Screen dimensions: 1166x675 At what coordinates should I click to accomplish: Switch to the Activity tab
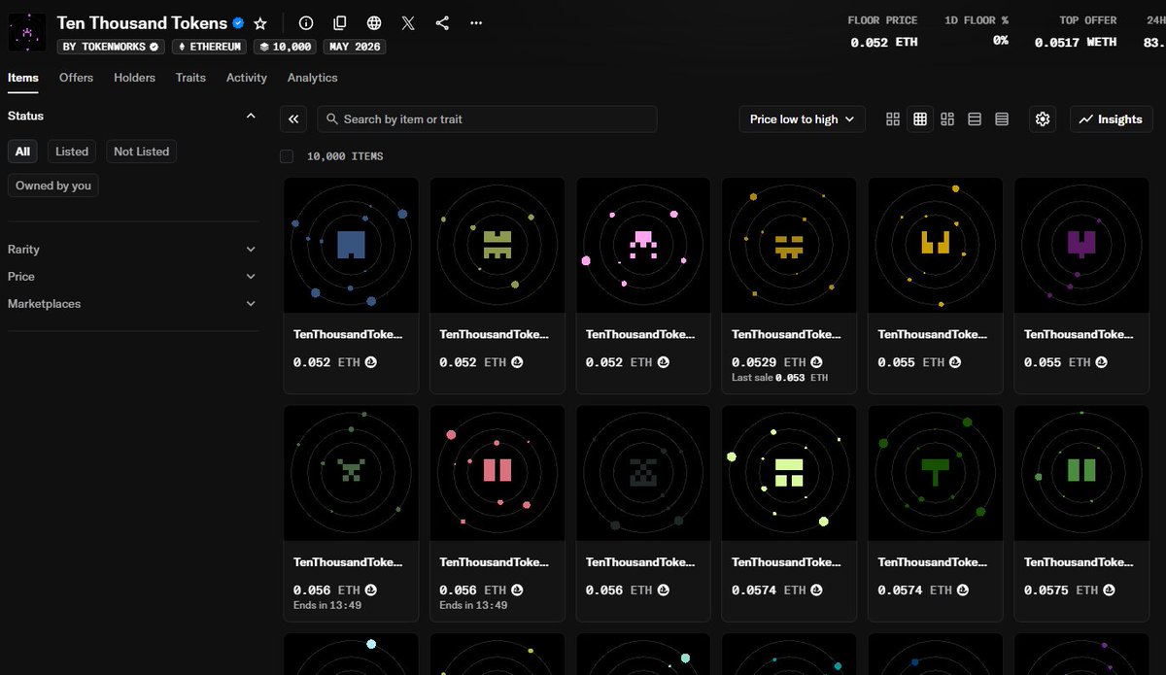(247, 78)
